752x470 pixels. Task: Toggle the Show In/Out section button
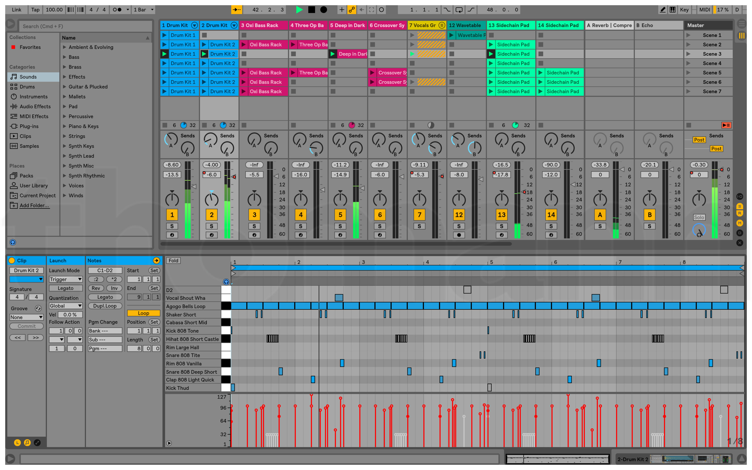[739, 196]
